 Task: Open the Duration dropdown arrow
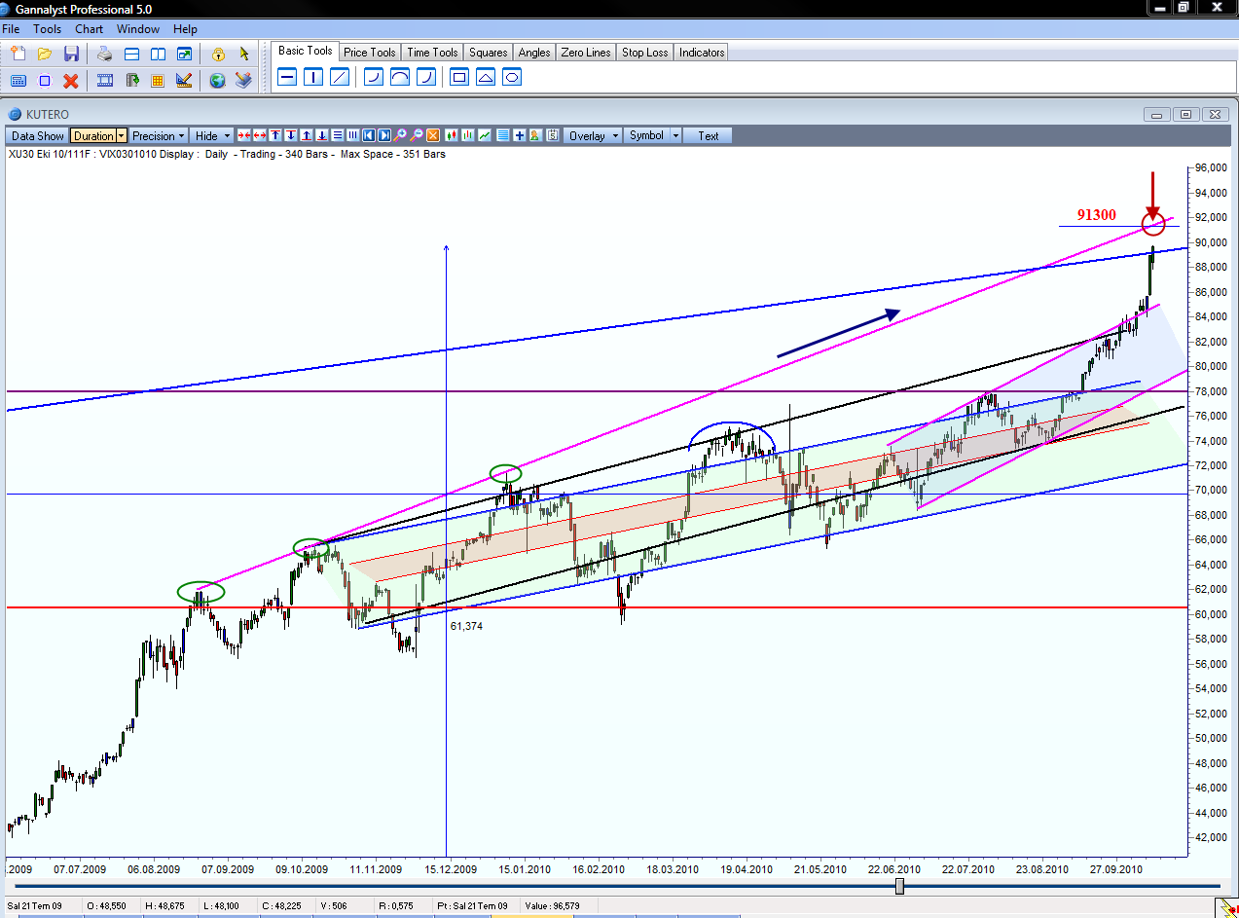(122, 136)
